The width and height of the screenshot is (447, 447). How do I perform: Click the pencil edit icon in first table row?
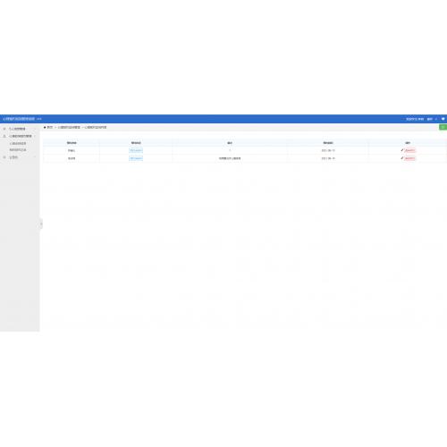[x=401, y=150]
